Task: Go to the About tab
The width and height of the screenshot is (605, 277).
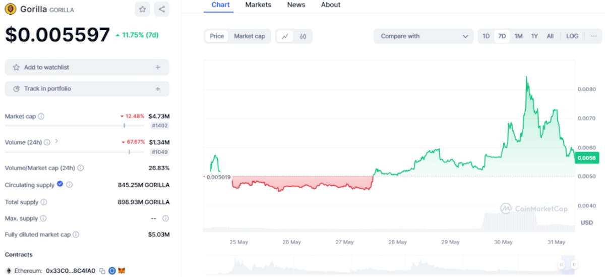Action: tap(331, 5)
